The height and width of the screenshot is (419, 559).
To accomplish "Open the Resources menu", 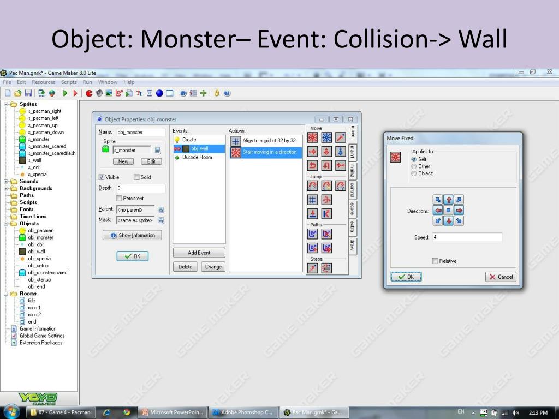I will 44,82.
